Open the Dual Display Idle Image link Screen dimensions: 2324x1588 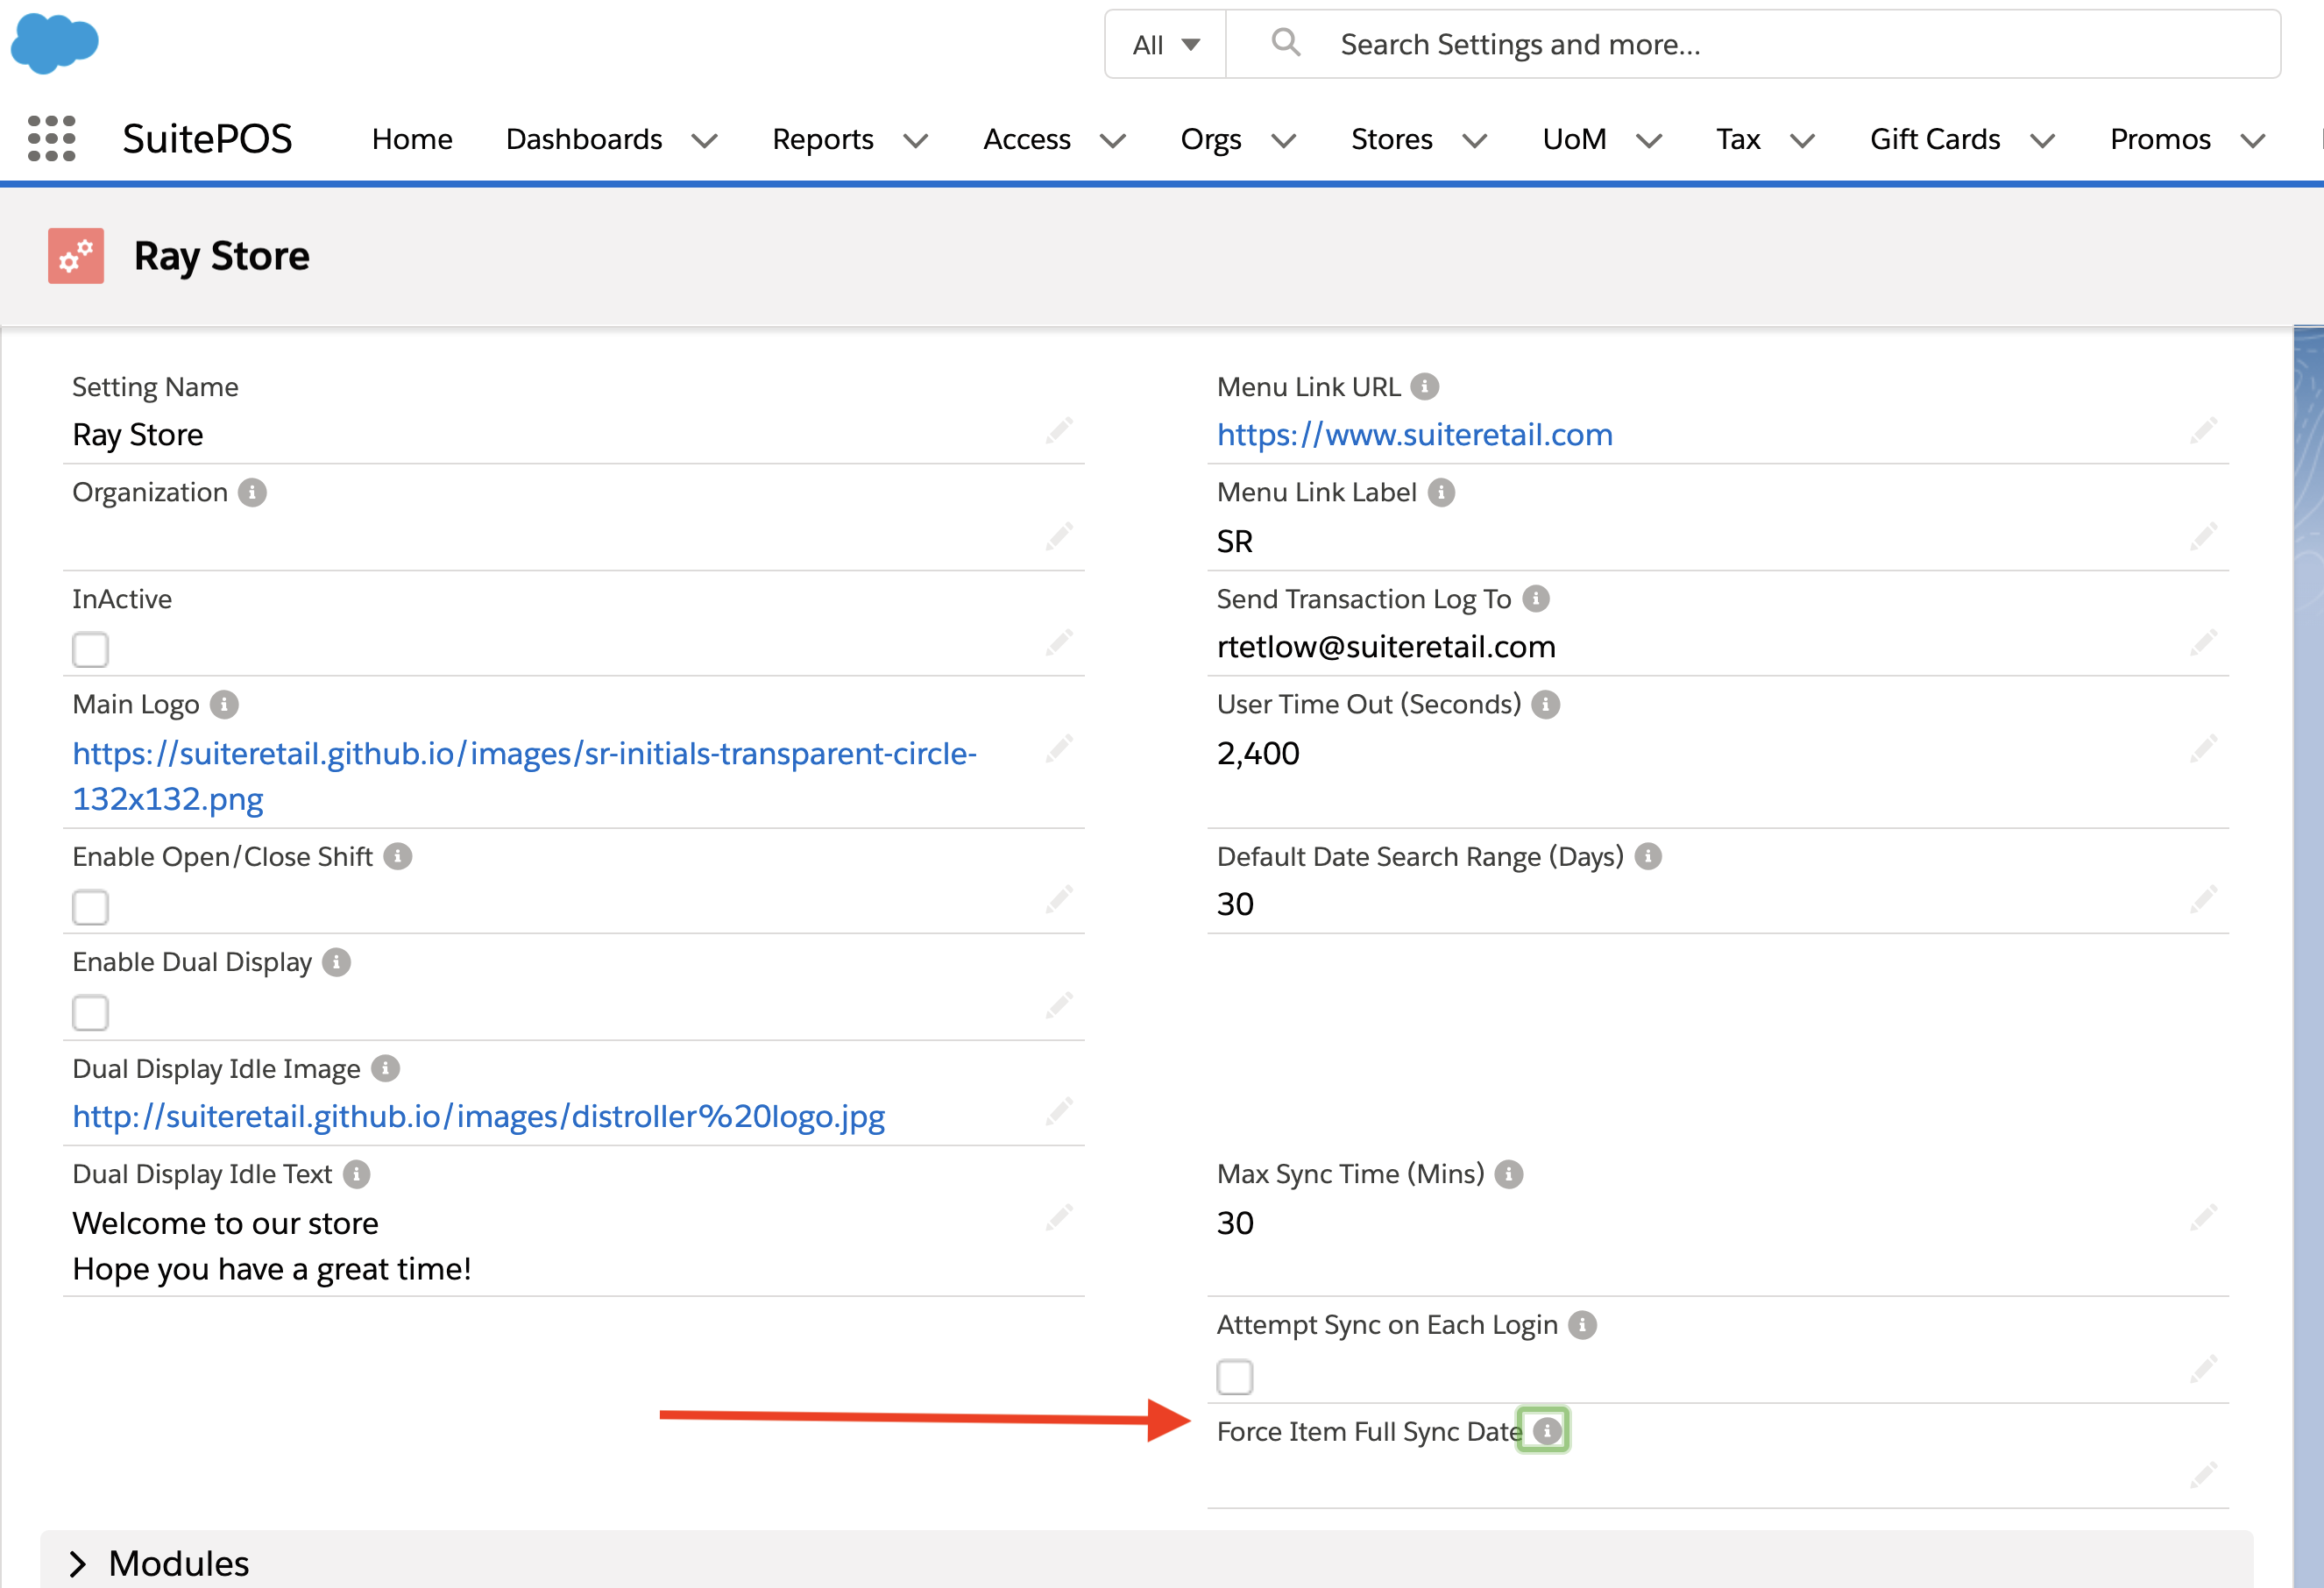(478, 1116)
